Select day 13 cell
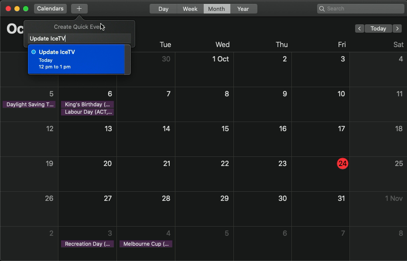Viewport: 407px width, 261px height. (88, 139)
